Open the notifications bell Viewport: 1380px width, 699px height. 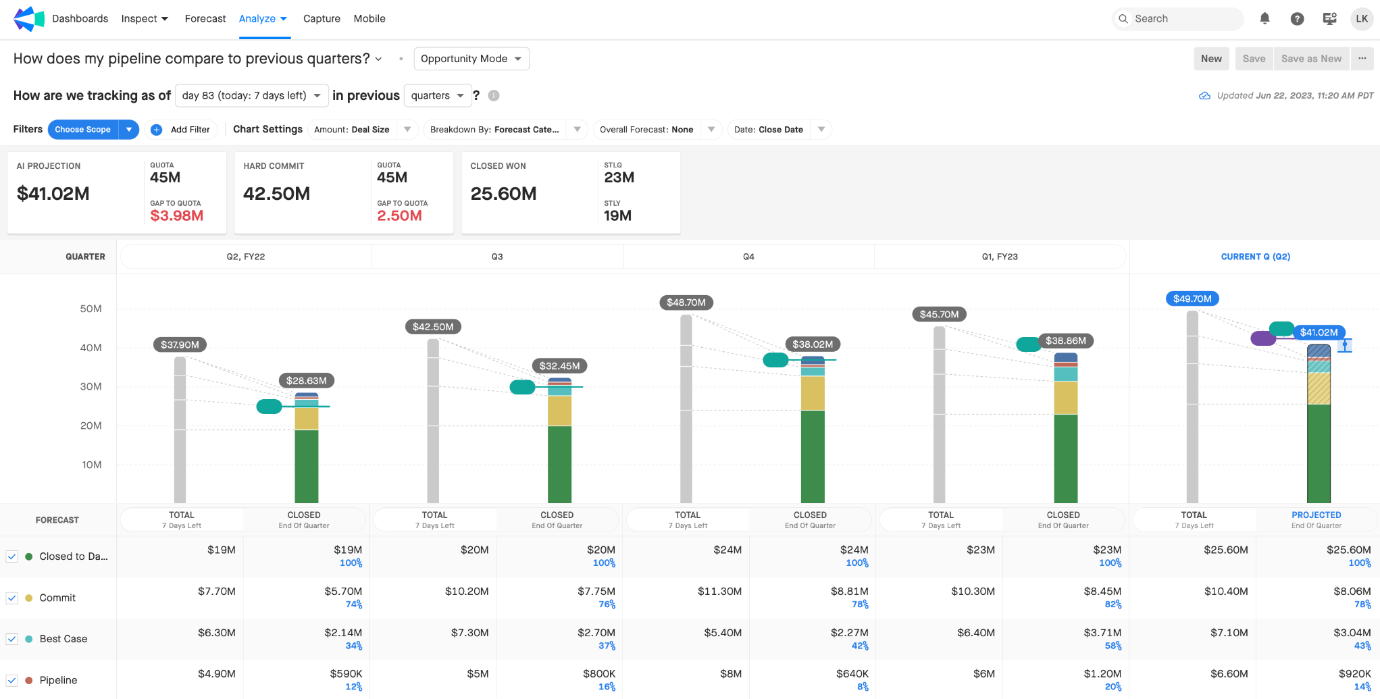click(x=1264, y=19)
